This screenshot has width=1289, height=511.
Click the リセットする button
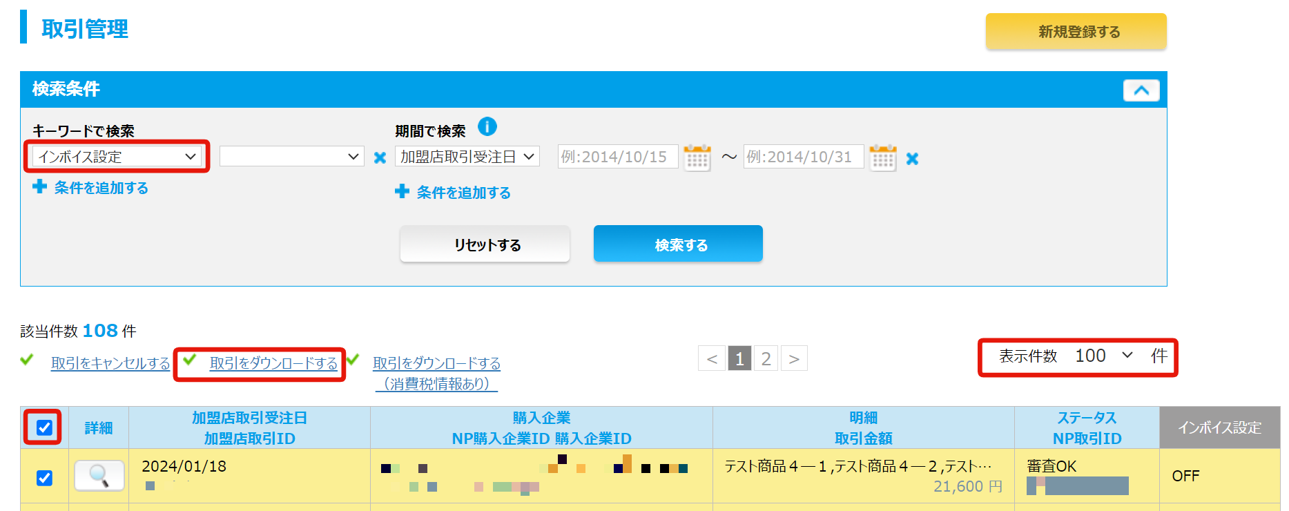[485, 244]
